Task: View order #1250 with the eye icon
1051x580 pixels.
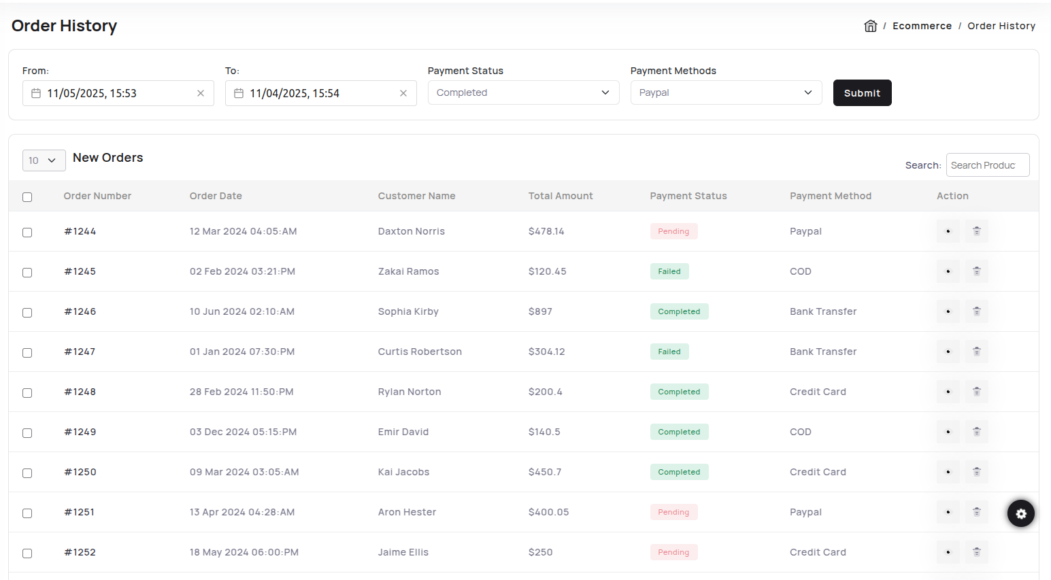Action: 948,472
